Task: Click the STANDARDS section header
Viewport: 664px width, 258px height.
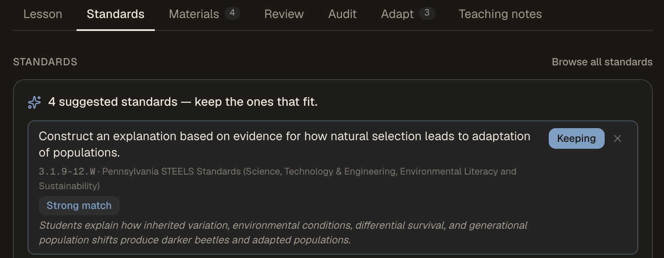Action: [45, 62]
